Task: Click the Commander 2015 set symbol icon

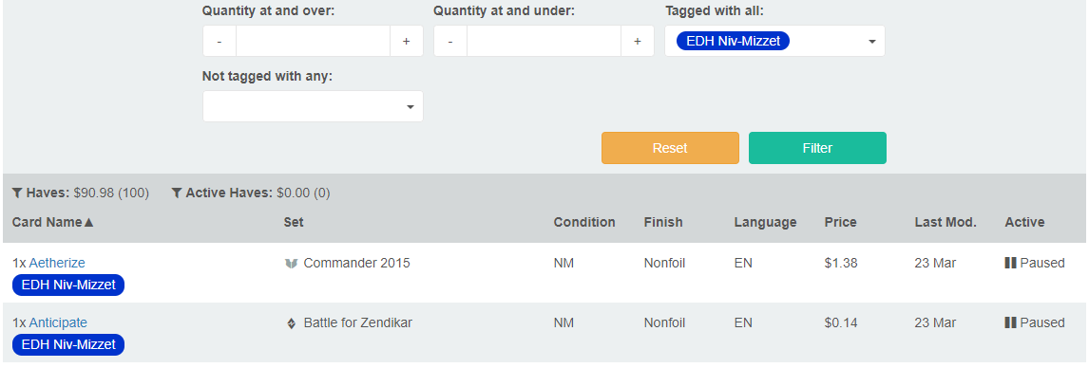Action: tap(291, 264)
